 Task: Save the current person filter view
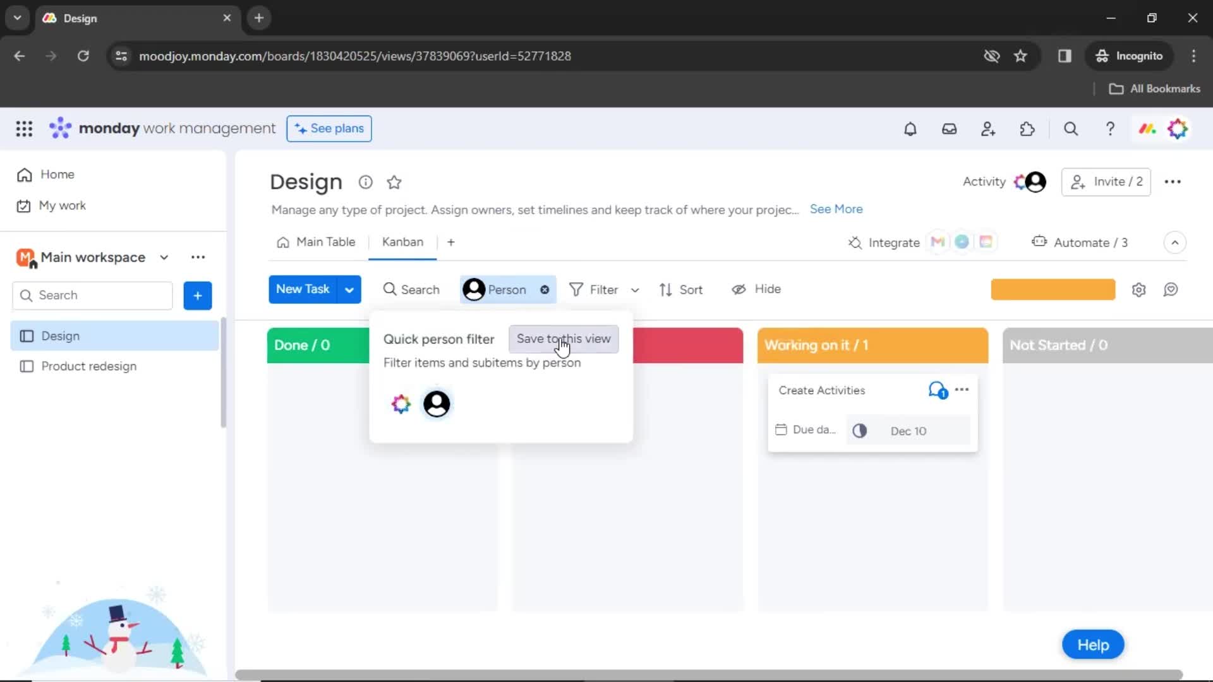[x=563, y=338]
